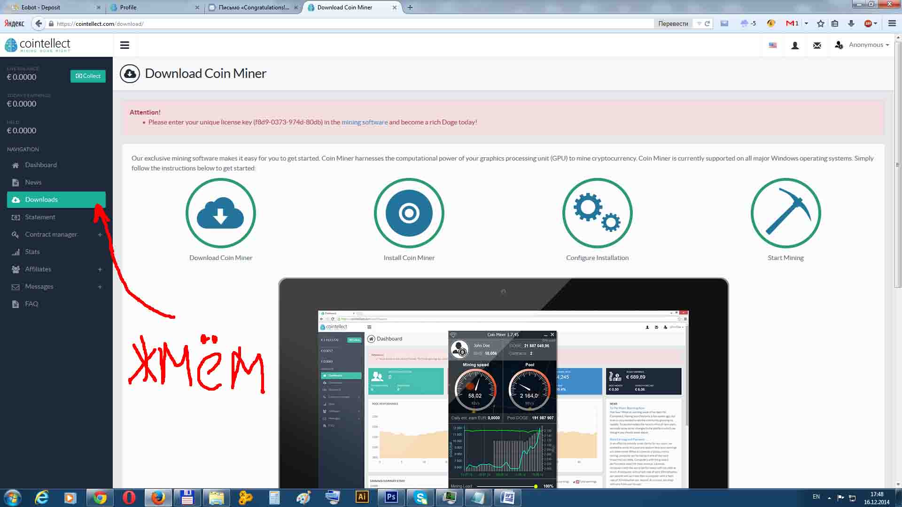Switch to the Profile browser tab
The image size is (902, 507).
[155, 8]
